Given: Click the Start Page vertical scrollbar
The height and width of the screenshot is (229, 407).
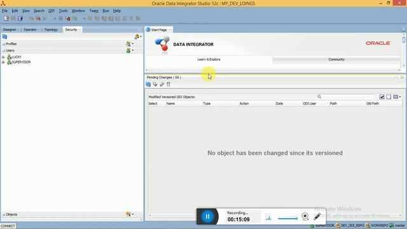Looking at the screenshot, I should pos(403,51).
